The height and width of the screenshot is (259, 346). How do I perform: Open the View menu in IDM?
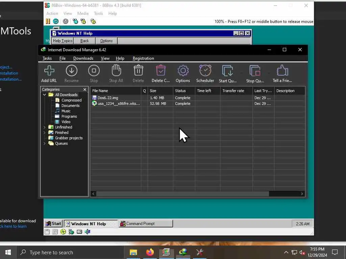click(x=105, y=58)
